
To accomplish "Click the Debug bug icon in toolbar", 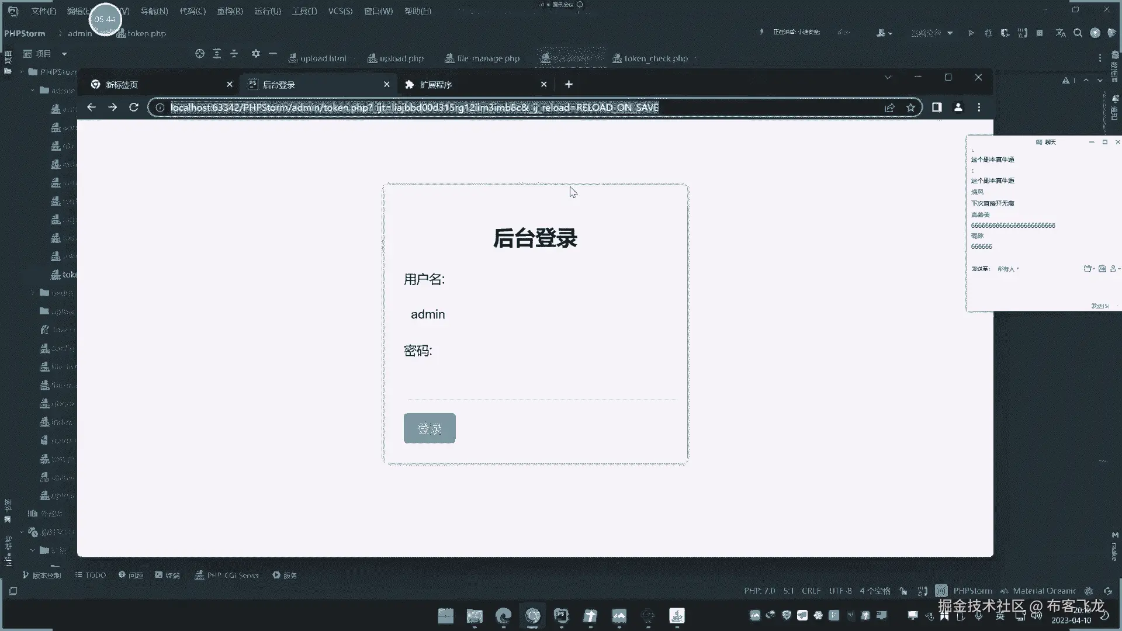I will point(988,33).
